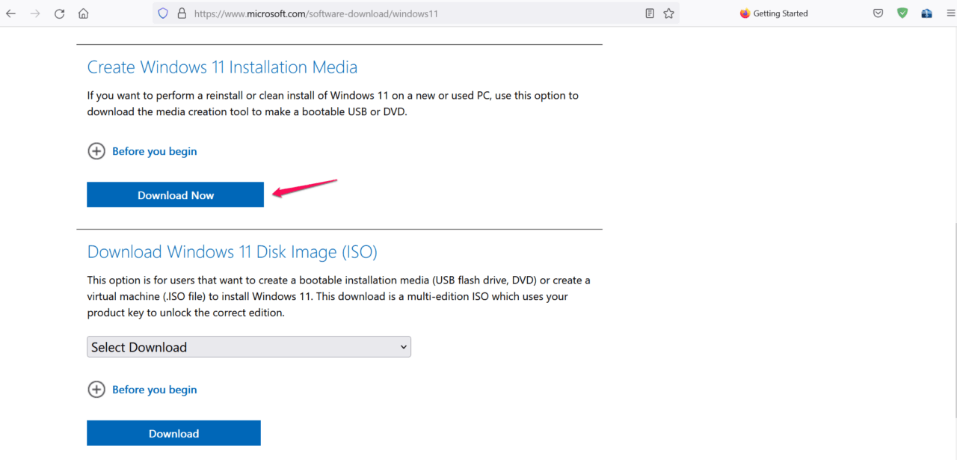Go back to the previous page
The width and height of the screenshot is (957, 460).
click(10, 13)
